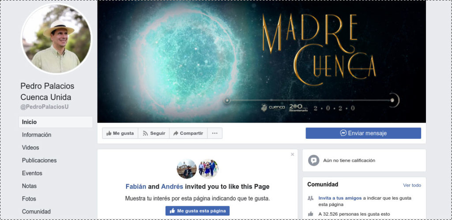
Task: Open the Madre Cuenca cover photo
Action: (x=261, y=61)
